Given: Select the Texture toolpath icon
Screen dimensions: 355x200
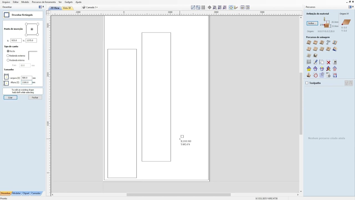Looking at the screenshot, I should pyautogui.click(x=322, y=49).
